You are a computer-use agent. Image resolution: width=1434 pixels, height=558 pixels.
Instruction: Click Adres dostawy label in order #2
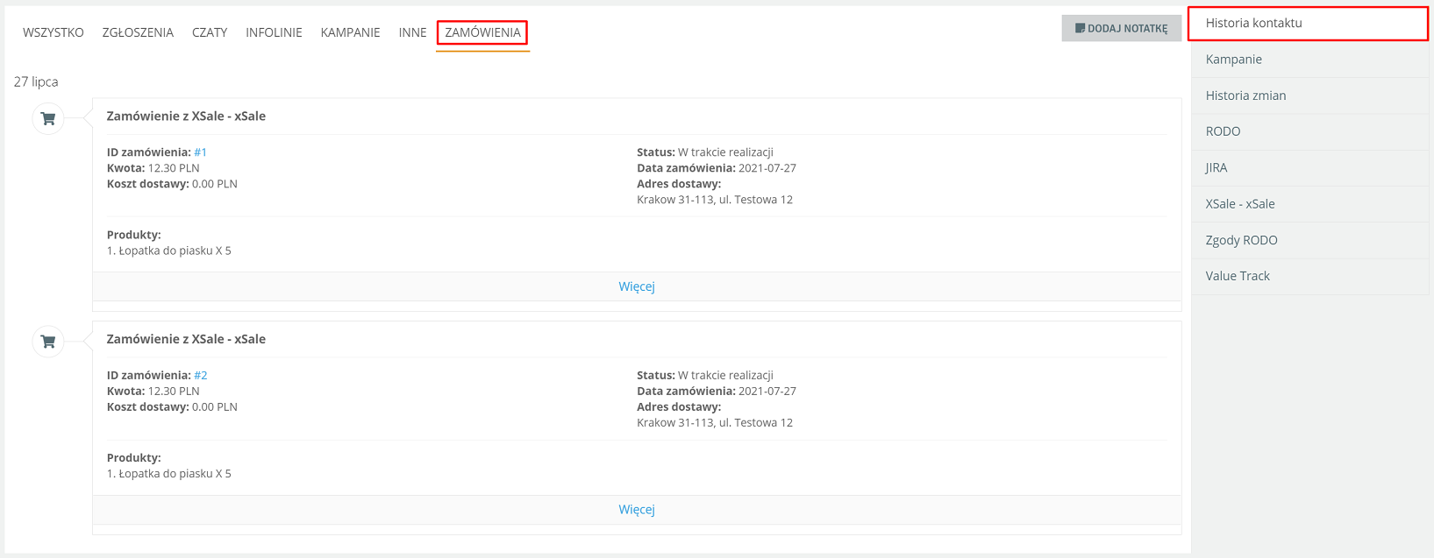point(679,407)
